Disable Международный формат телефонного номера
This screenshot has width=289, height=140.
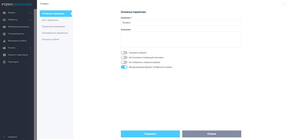tap(124, 67)
